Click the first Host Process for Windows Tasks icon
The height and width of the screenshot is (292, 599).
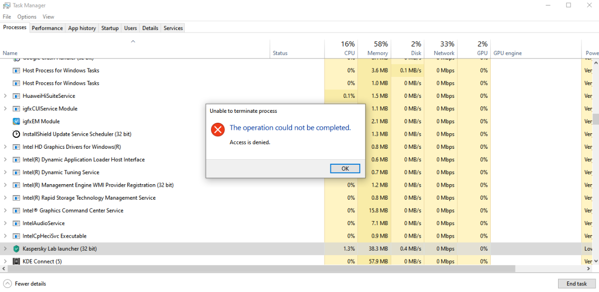pyautogui.click(x=16, y=71)
